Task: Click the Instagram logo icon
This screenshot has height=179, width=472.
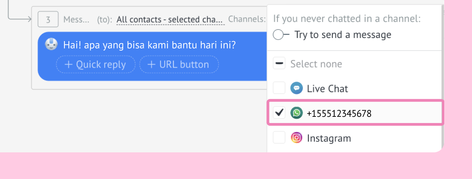Action: click(x=296, y=138)
